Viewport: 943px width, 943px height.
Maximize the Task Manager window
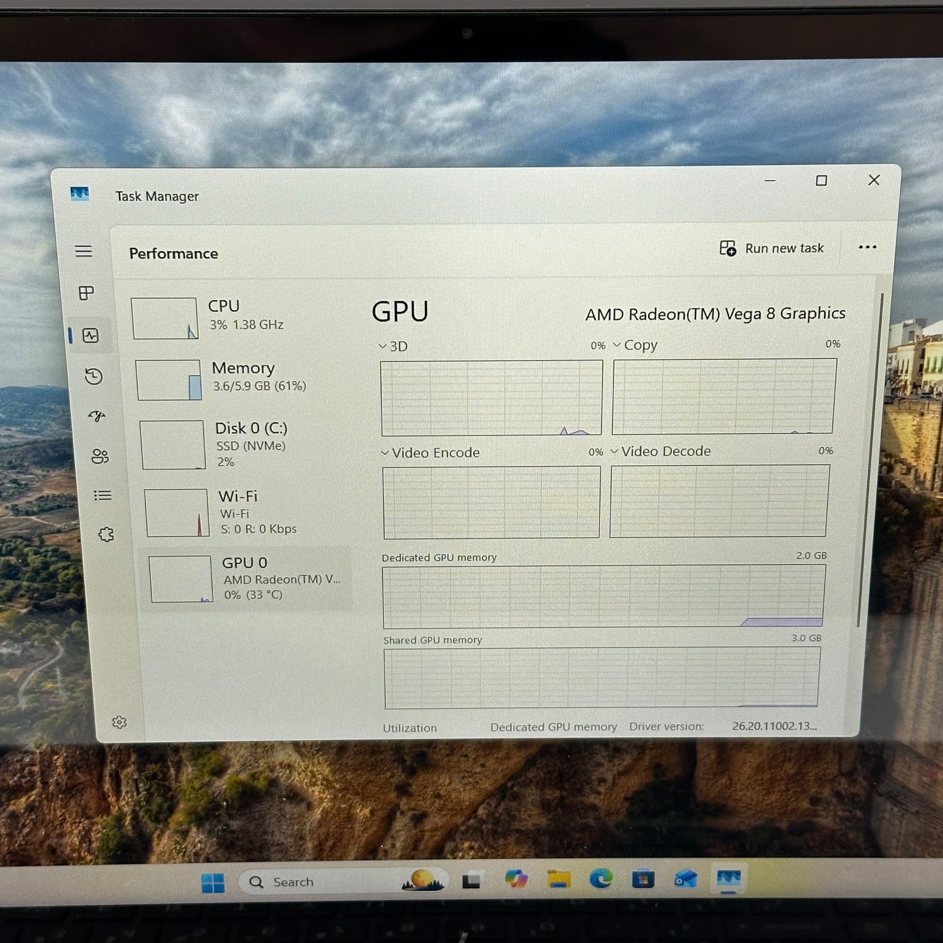[x=822, y=180]
